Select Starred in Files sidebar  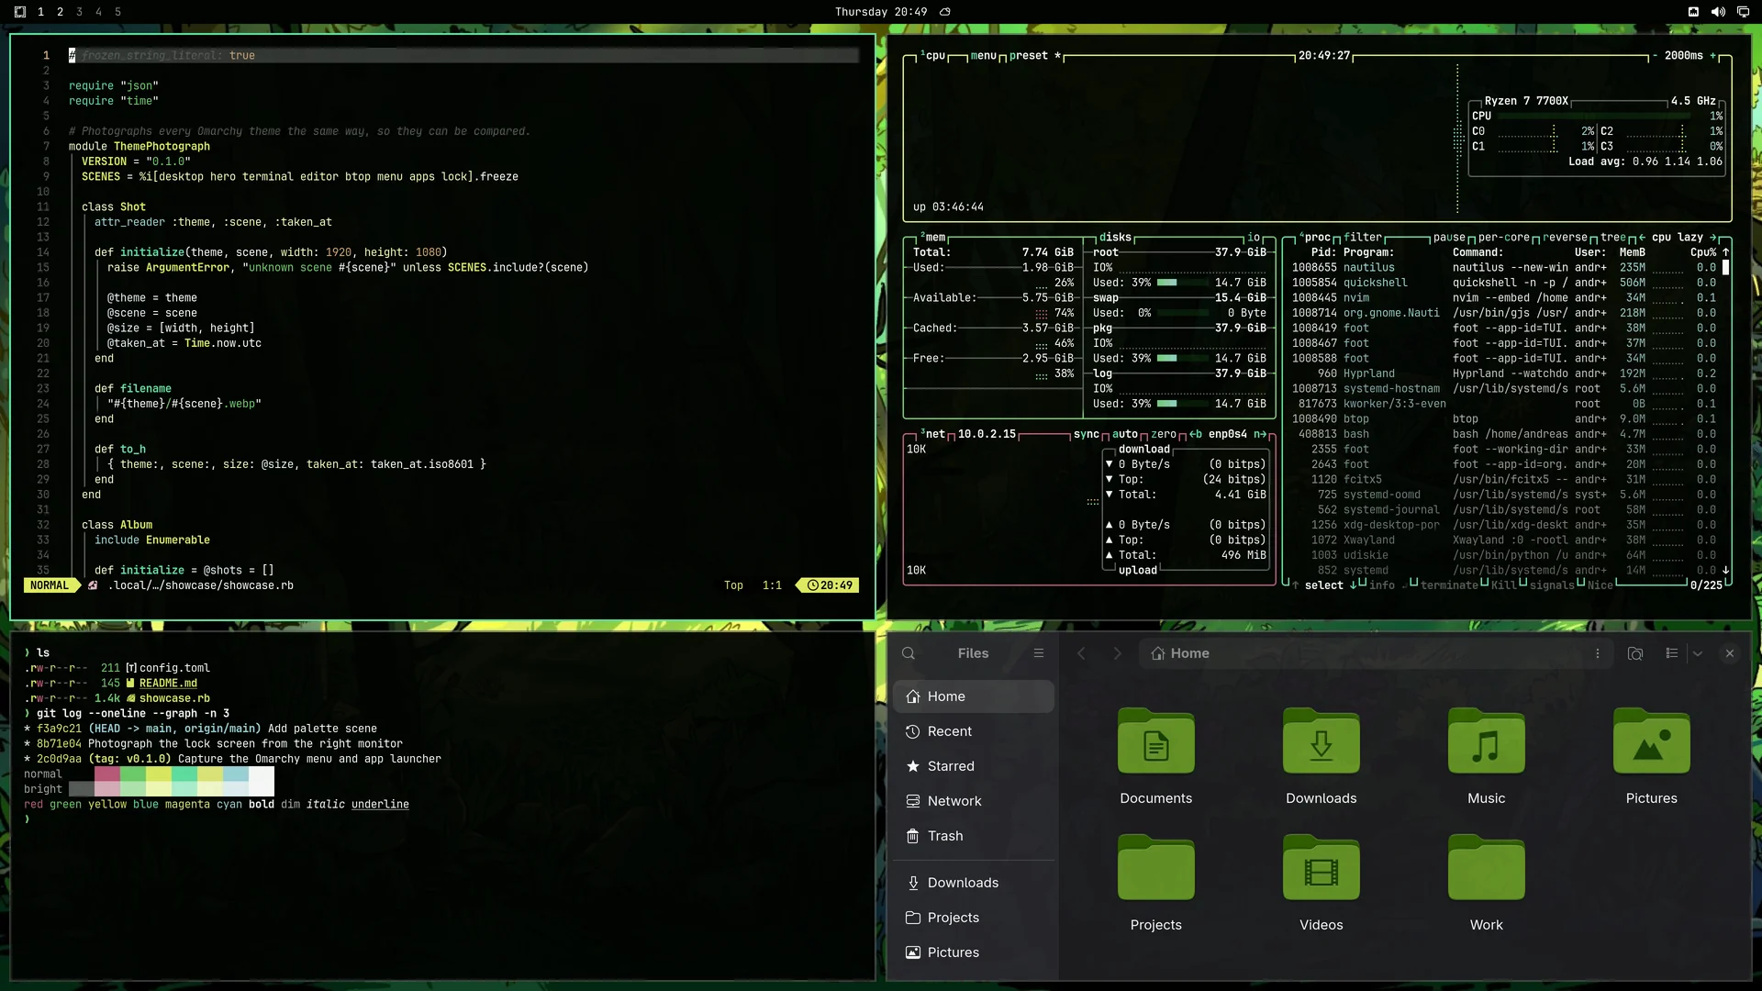[x=974, y=766]
